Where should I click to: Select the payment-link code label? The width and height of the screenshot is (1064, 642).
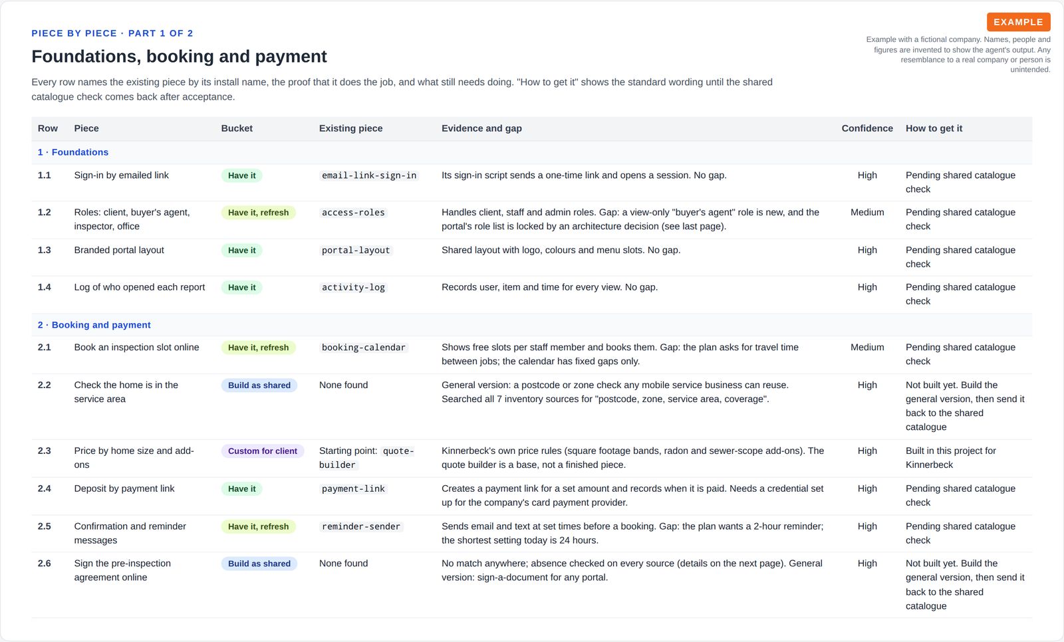click(x=353, y=489)
